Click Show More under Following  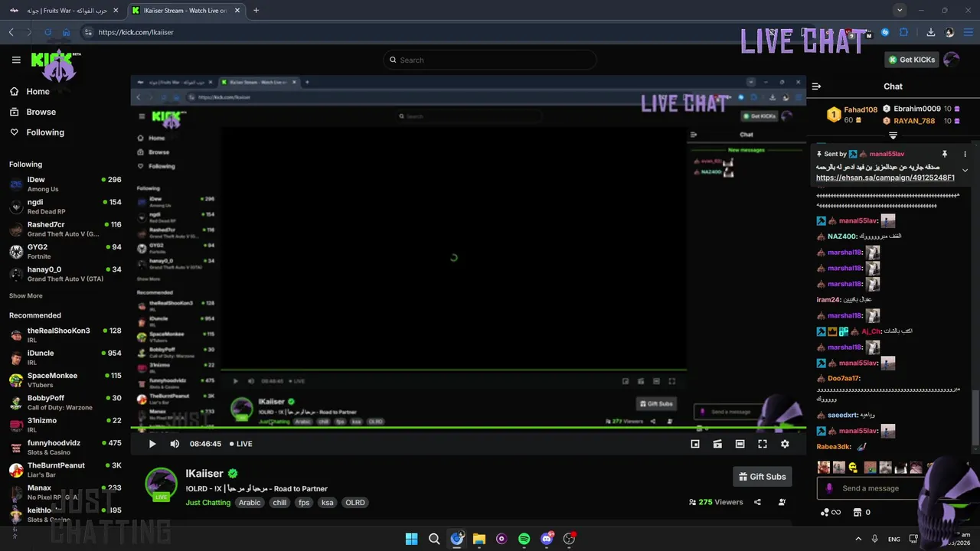[x=26, y=295]
